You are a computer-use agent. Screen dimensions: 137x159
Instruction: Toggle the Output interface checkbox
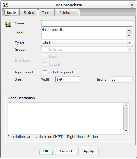pos(45,64)
